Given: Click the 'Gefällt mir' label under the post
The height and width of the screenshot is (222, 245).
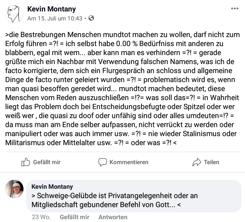Looking at the screenshot, I should (x=47, y=162).
